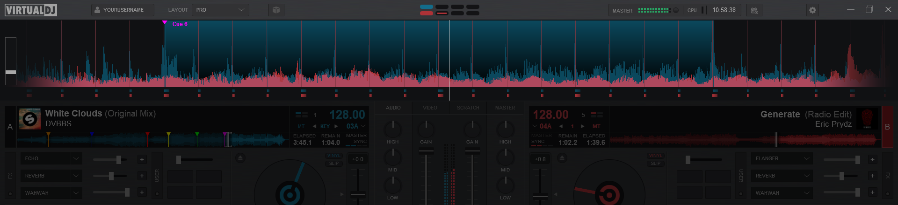898x205 pixels.
Task: Click plus button next to deck B REVERB
Action: pyautogui.click(x=872, y=176)
